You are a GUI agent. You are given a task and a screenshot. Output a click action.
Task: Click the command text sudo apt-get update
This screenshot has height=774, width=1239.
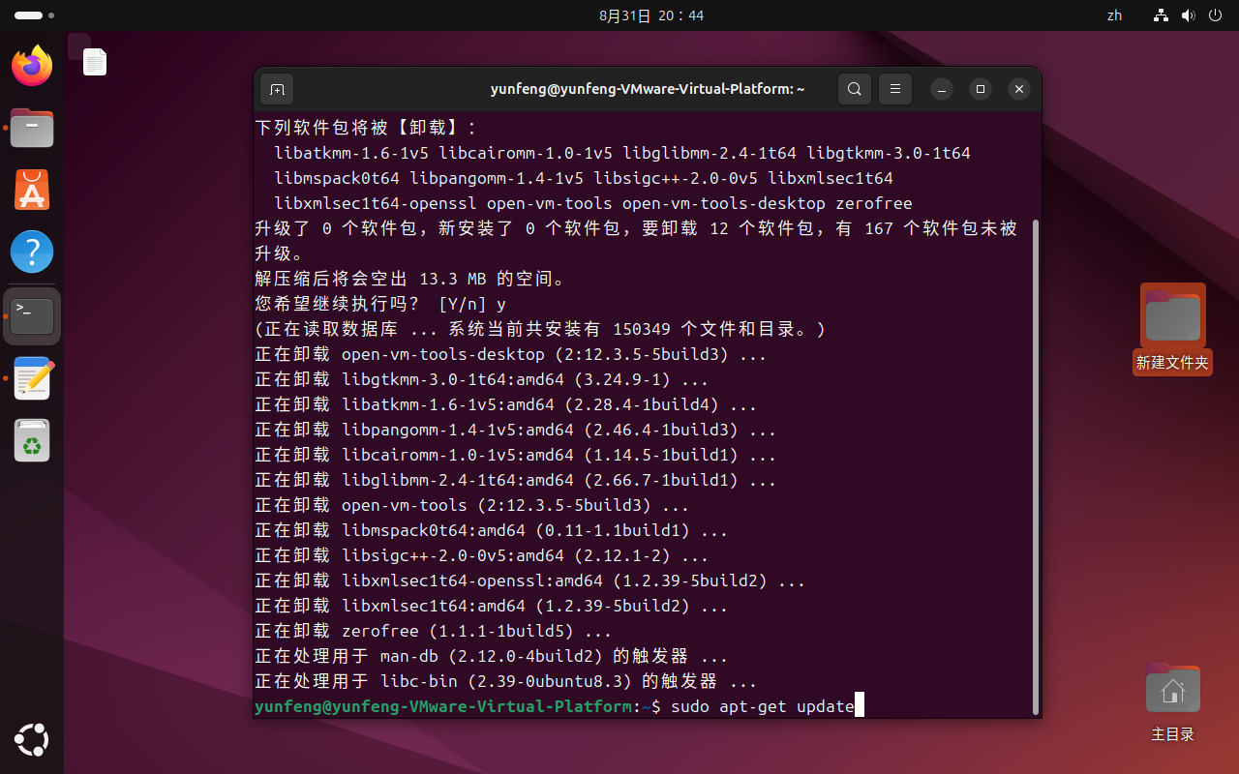[x=762, y=707]
